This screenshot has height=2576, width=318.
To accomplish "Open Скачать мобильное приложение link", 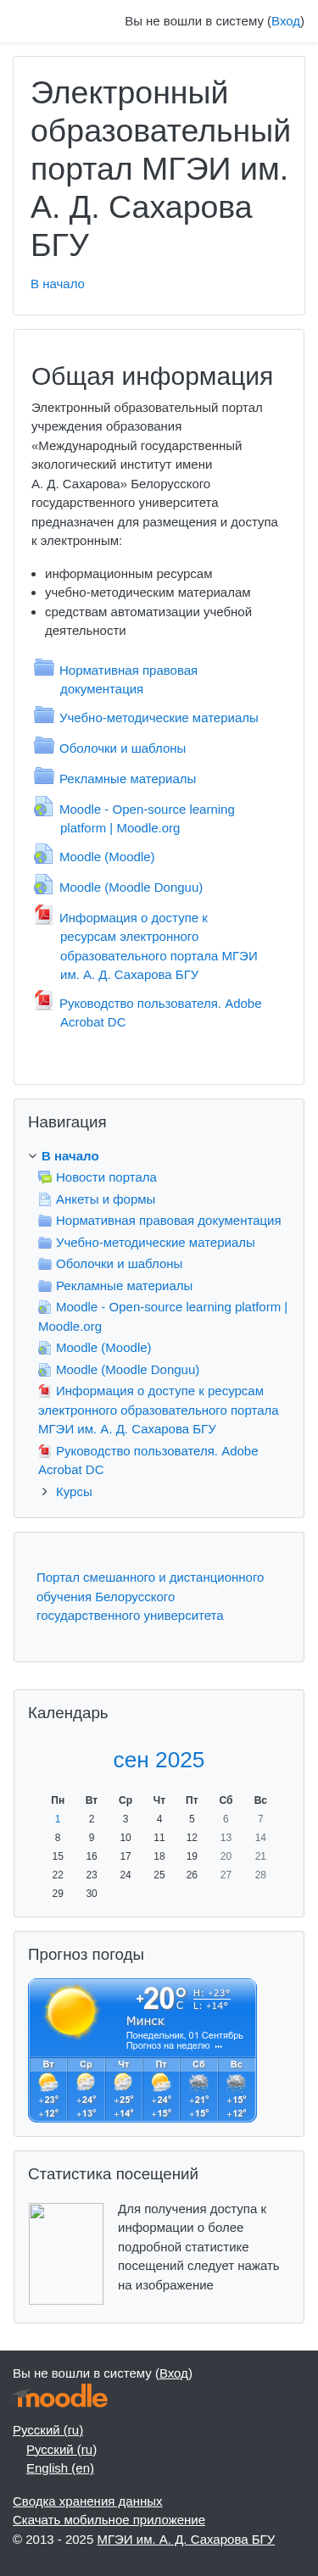I will (x=109, y=2520).
